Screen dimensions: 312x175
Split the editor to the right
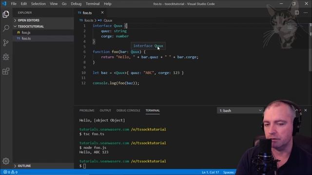pos(297,13)
